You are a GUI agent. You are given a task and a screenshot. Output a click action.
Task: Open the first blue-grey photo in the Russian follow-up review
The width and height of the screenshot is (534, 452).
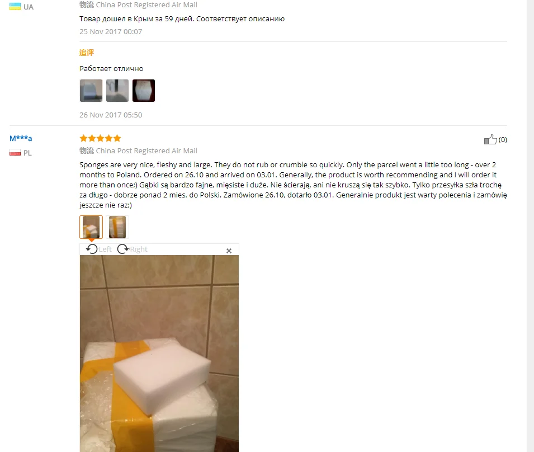[91, 91]
